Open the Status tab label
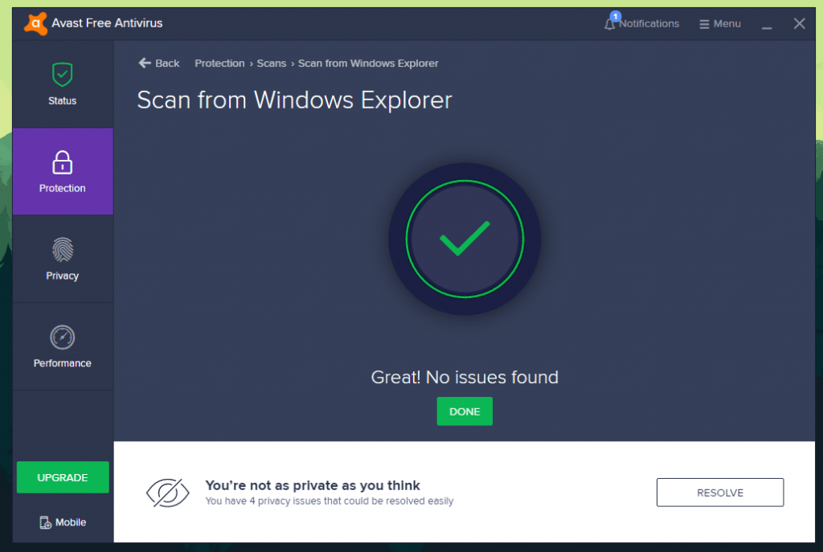 coord(63,100)
